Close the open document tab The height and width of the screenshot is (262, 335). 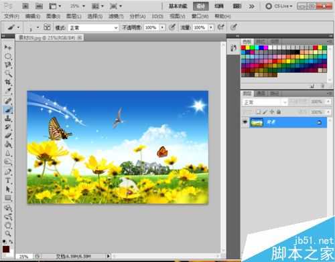click(x=80, y=37)
